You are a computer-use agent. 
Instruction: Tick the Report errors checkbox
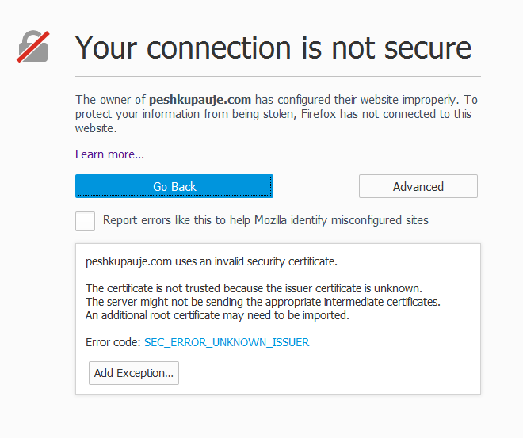[86, 221]
